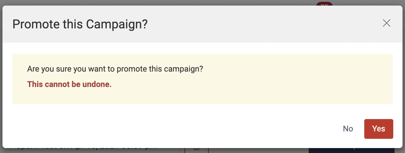Click the Spam Test entry behind dialog
405x153 pixels.
click(x=87, y=149)
